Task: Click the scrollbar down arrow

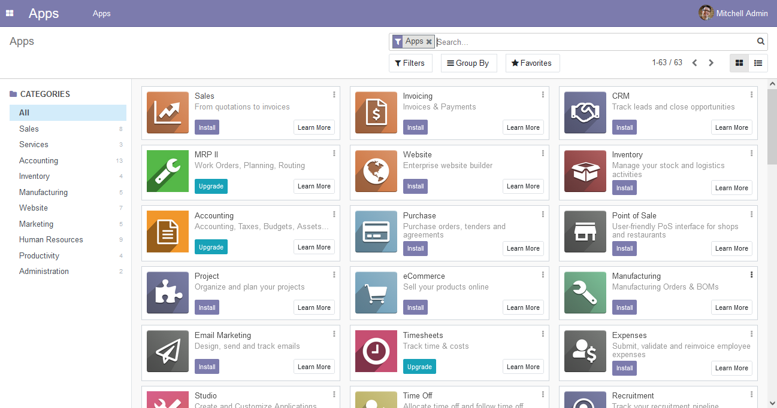Action: pyautogui.click(x=772, y=403)
